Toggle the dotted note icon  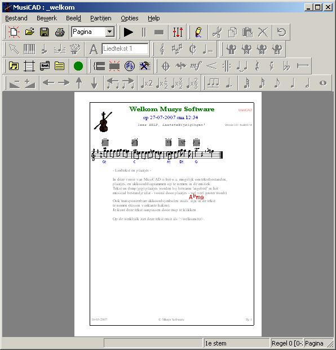point(229,83)
